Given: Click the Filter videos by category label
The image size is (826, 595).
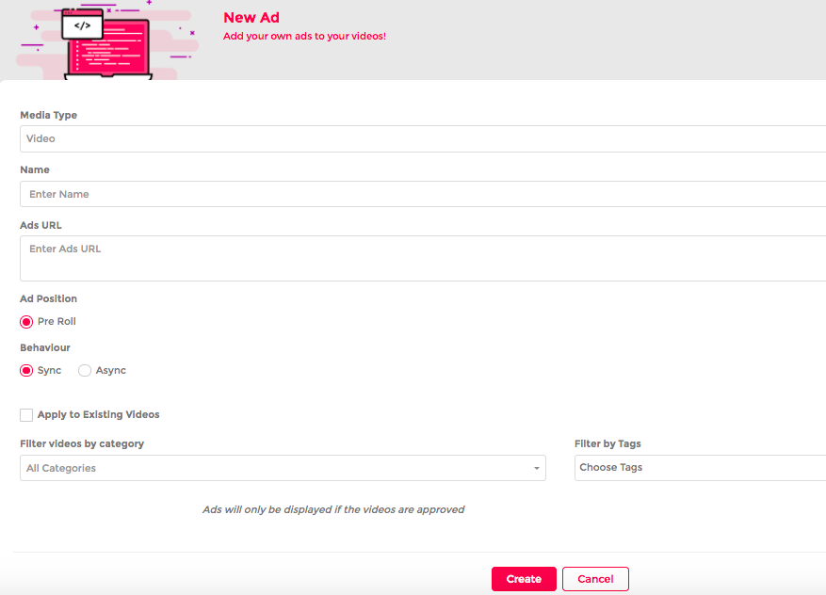Looking at the screenshot, I should coord(82,443).
